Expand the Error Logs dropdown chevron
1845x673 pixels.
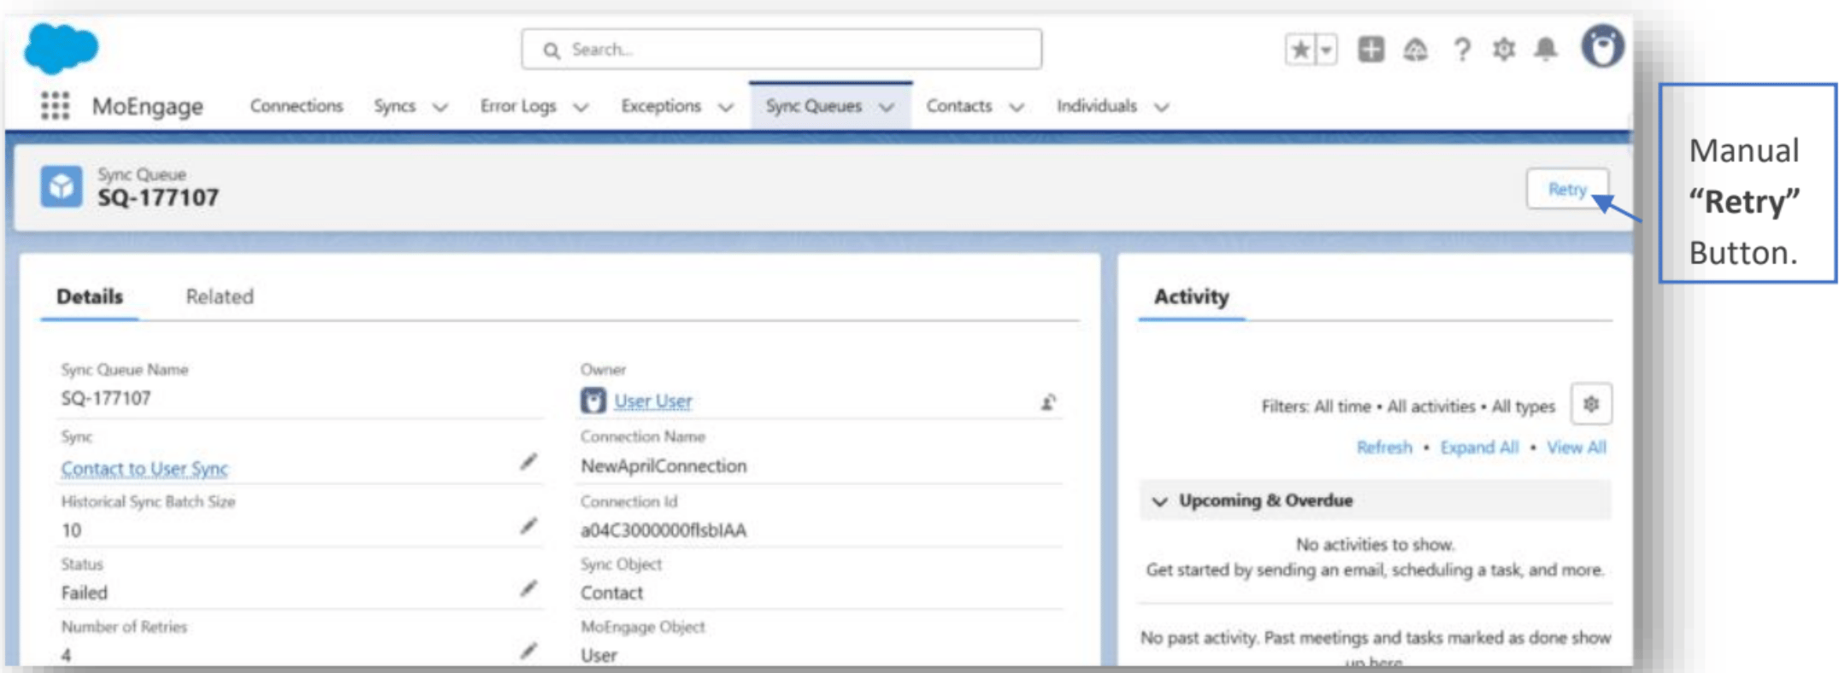[x=581, y=108]
